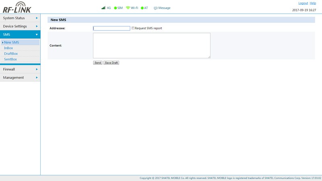
Task: Click the Wi-Fi status icon
Action: pyautogui.click(x=128, y=8)
